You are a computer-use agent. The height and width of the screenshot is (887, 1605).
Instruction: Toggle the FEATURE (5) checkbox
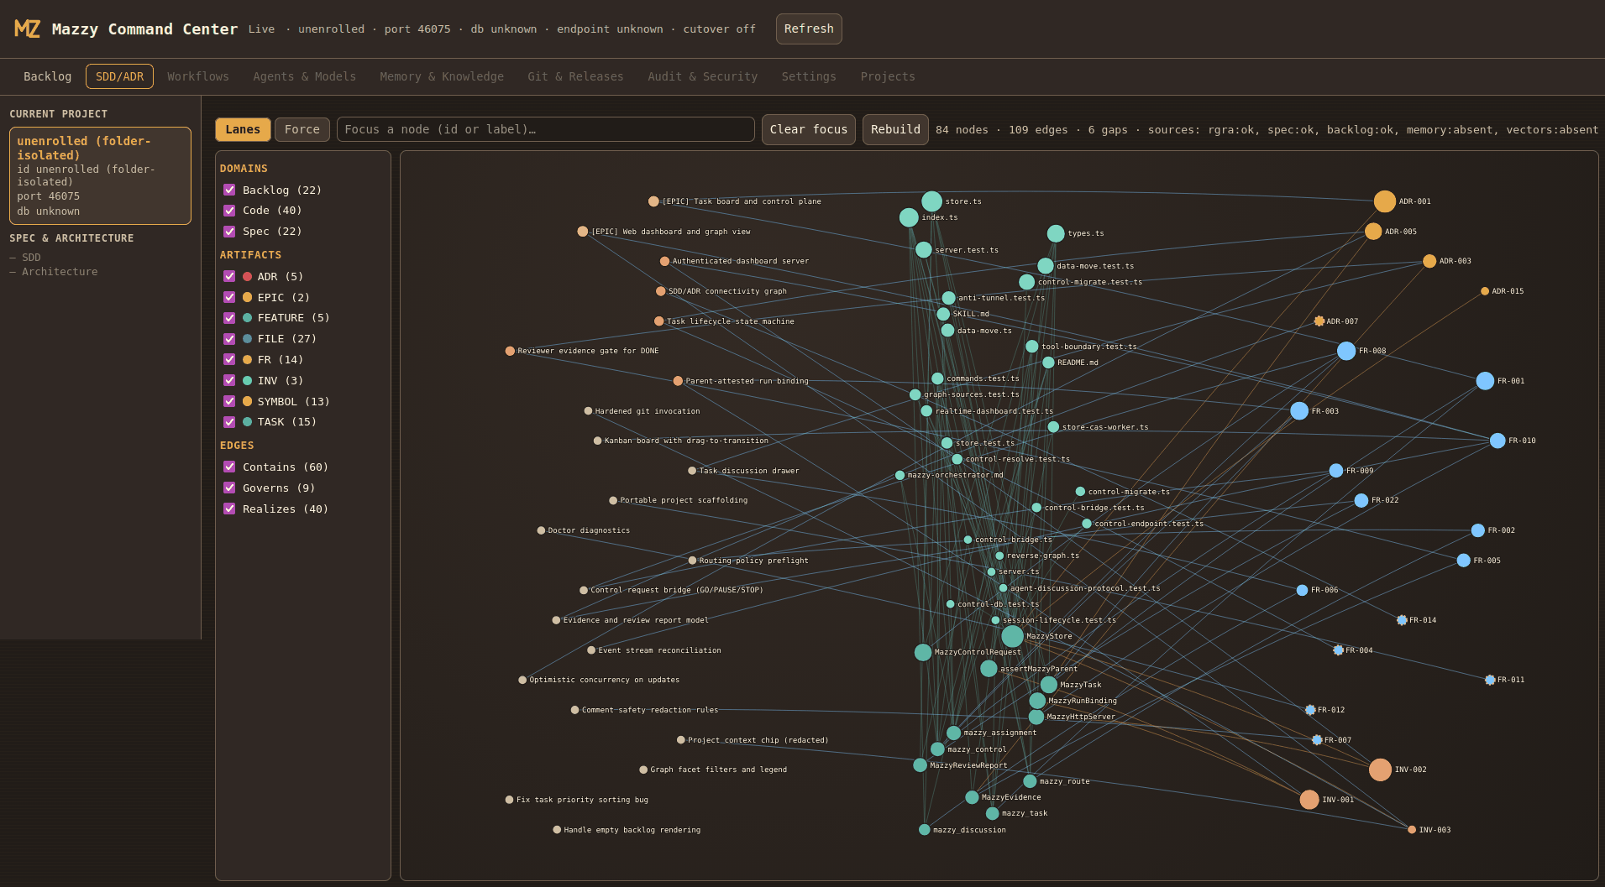(x=229, y=318)
